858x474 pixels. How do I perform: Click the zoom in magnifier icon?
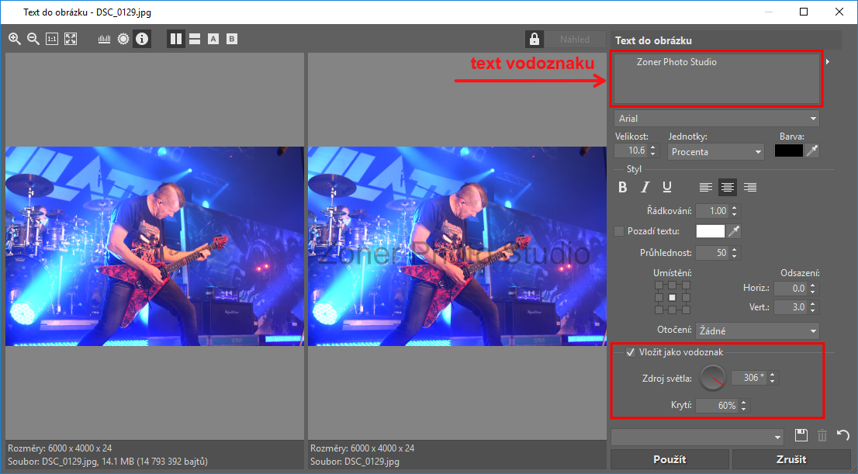click(x=15, y=39)
